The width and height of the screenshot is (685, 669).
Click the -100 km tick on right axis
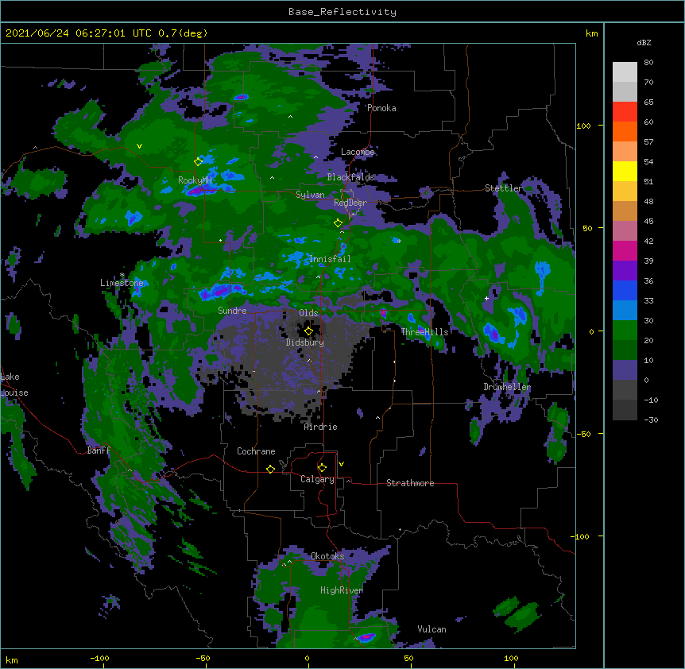[581, 536]
